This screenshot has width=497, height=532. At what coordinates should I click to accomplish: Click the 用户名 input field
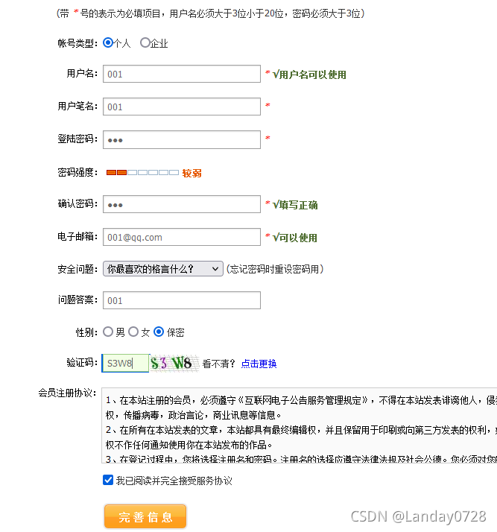182,74
